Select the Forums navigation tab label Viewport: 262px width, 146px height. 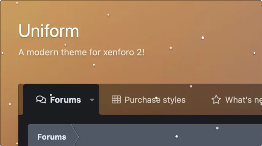[65, 100]
